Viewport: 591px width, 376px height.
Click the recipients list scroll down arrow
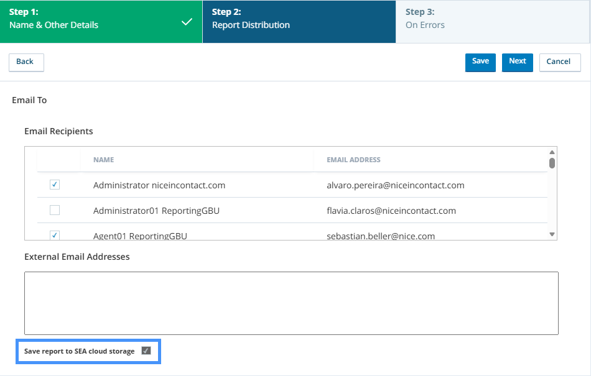(552, 234)
